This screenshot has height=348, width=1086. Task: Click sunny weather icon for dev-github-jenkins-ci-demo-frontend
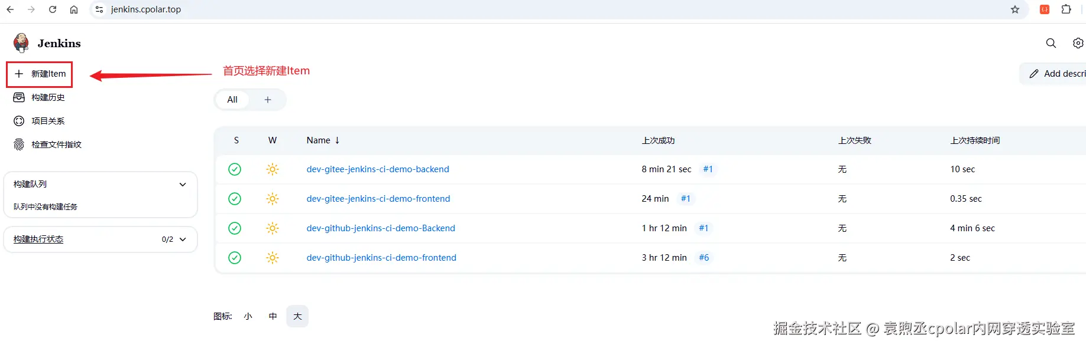[x=273, y=258]
